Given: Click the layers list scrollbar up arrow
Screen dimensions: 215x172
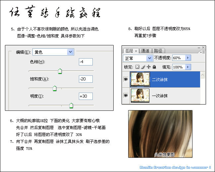Looking at the screenshot, I should coord(203,75).
